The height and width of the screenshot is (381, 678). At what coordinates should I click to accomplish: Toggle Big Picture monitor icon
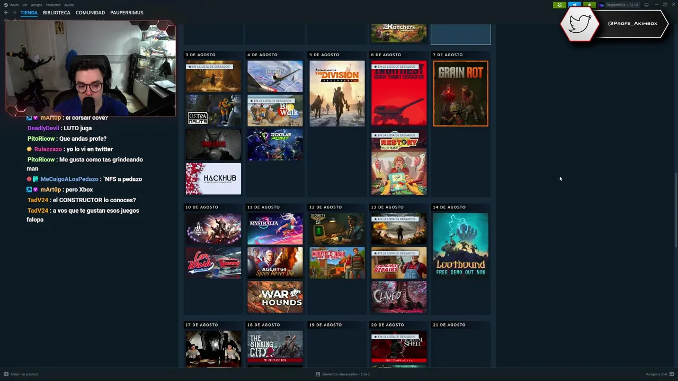[646, 5]
